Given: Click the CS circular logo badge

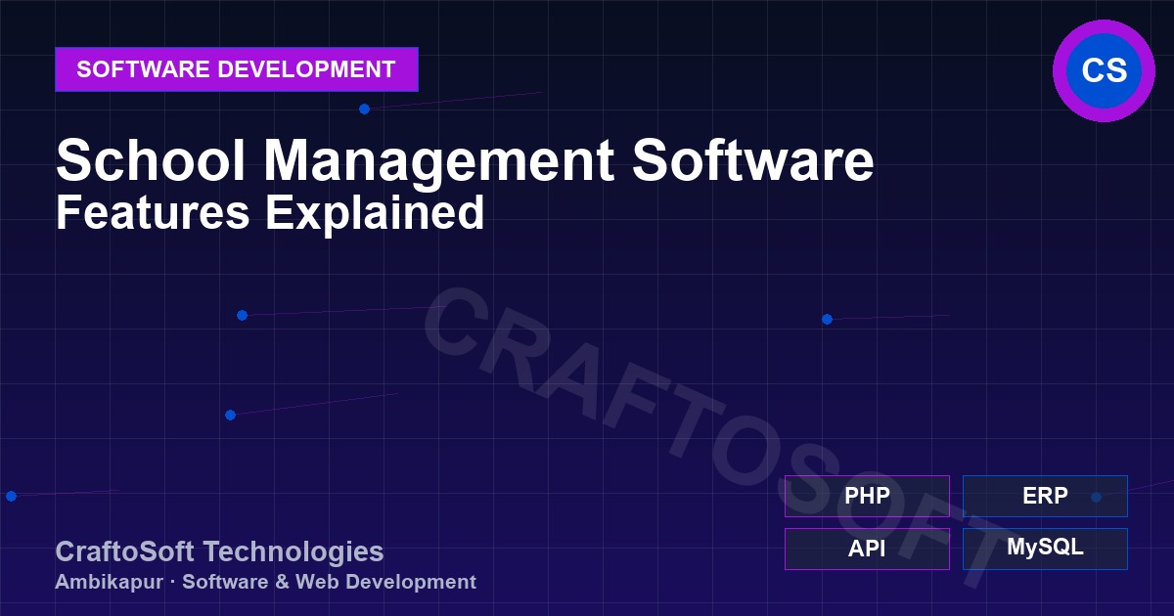Looking at the screenshot, I should point(1104,70).
